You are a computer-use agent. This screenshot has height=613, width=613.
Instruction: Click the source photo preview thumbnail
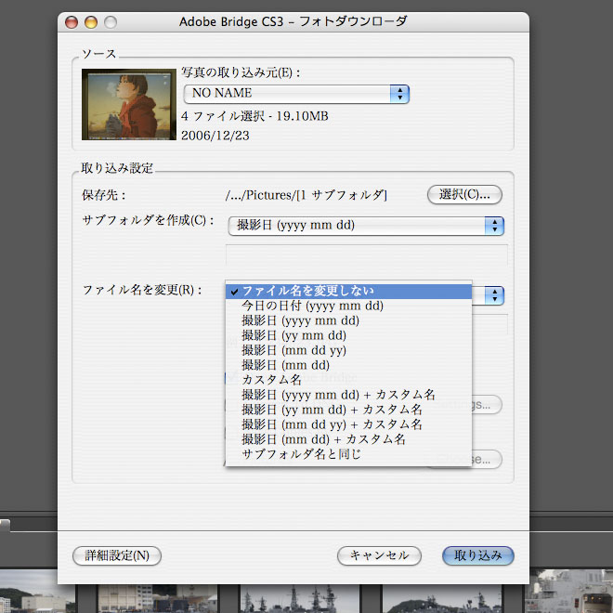(x=129, y=104)
